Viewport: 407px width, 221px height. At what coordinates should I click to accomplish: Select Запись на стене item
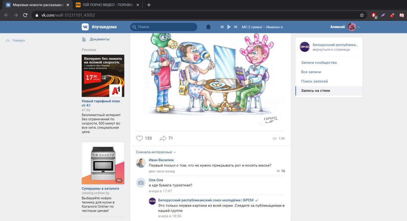pos(329,91)
